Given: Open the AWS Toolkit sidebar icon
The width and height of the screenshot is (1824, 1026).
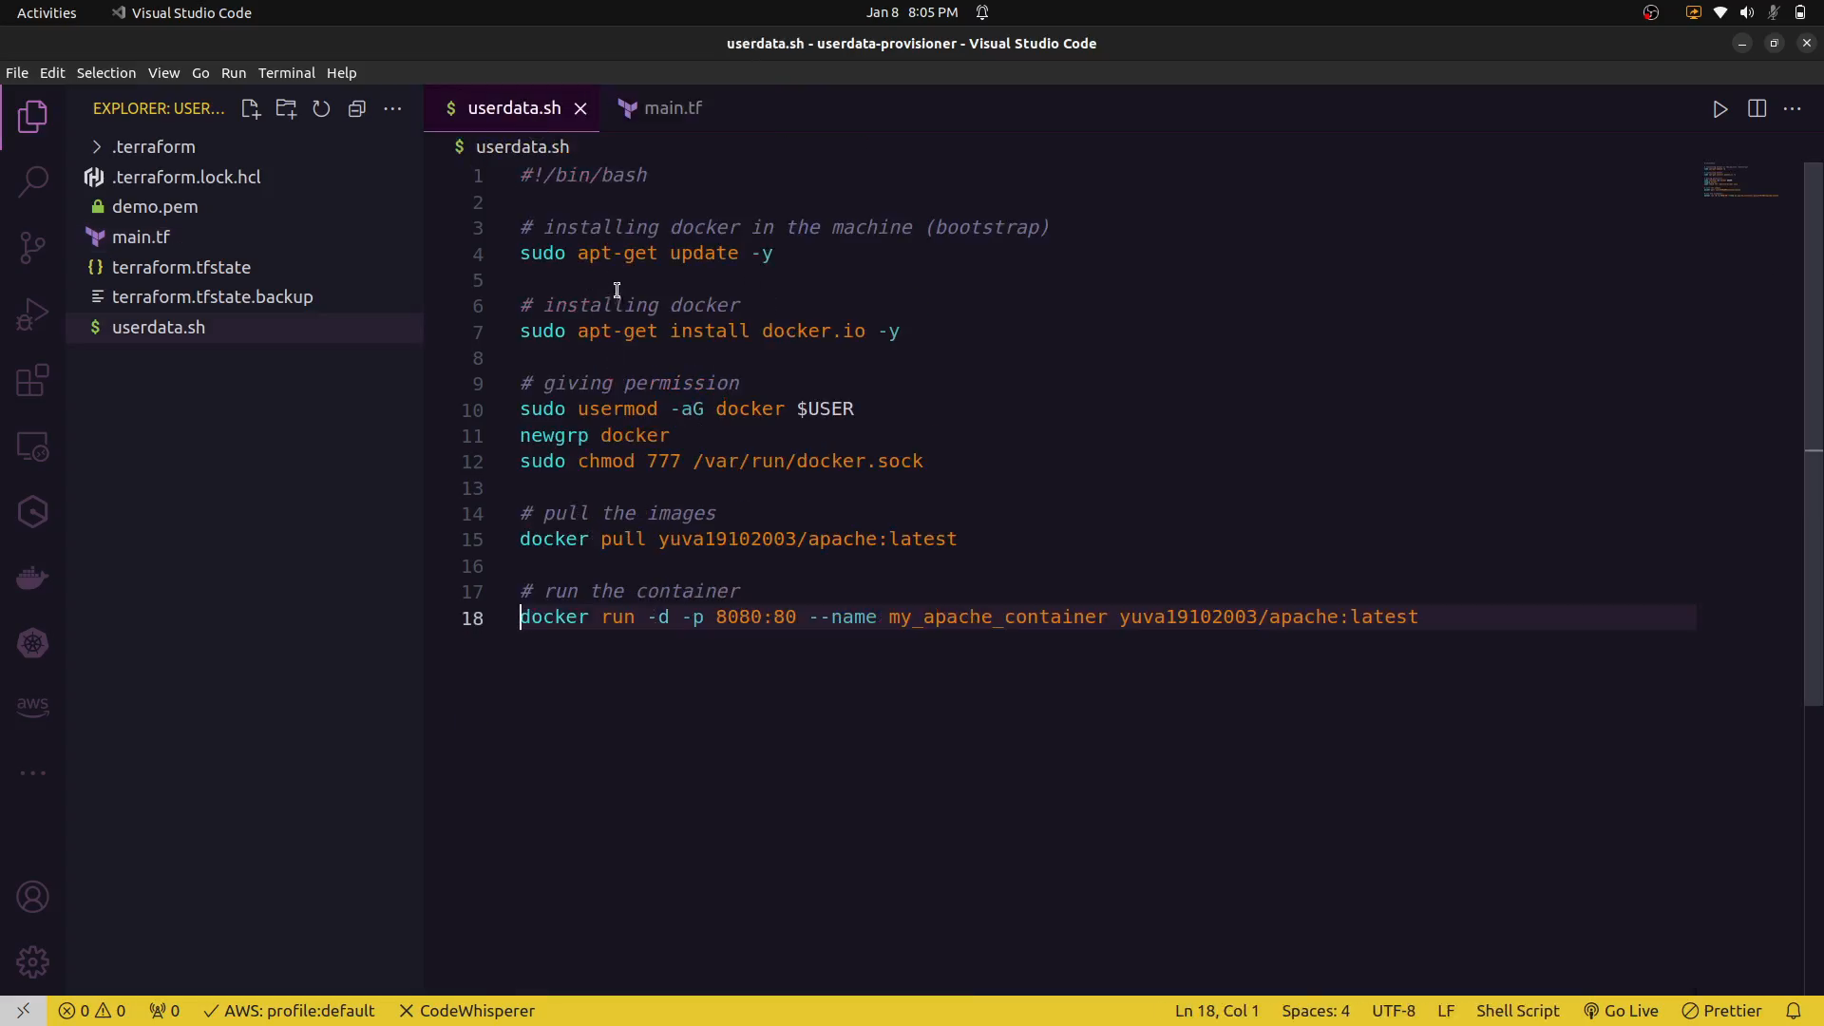Looking at the screenshot, I should coord(33,706).
